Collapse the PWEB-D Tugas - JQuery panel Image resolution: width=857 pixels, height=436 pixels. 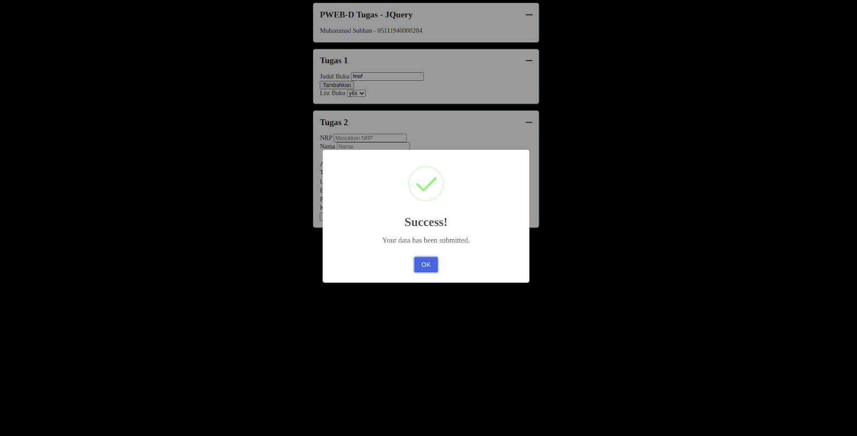pyautogui.click(x=529, y=15)
